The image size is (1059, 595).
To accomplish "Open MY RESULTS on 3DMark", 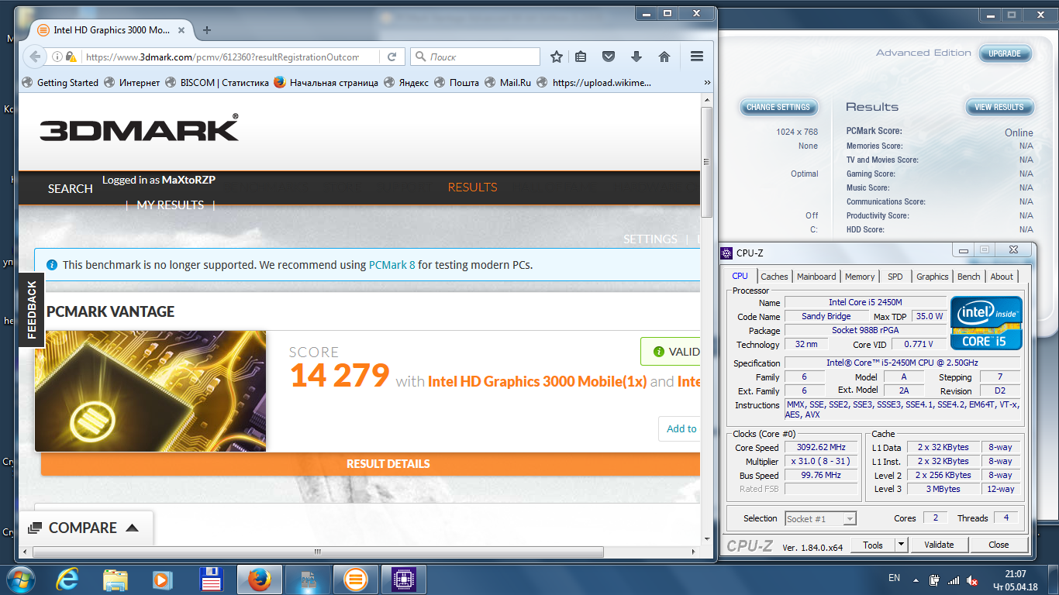I will click(x=171, y=205).
